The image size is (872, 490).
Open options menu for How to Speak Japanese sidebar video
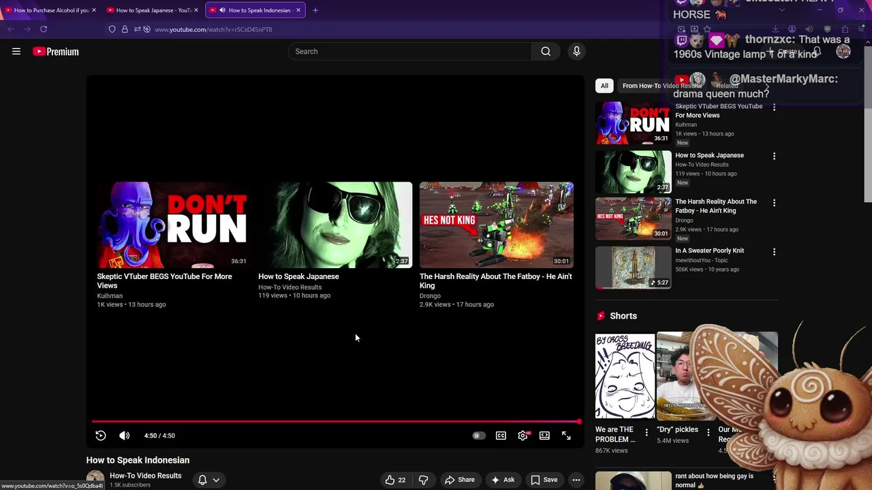[x=774, y=157]
